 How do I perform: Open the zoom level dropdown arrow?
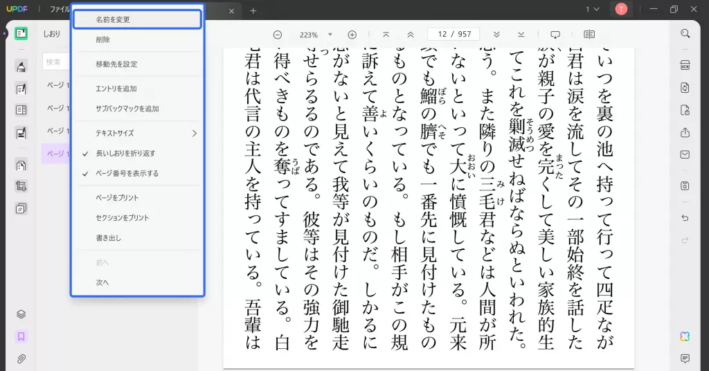click(x=330, y=35)
